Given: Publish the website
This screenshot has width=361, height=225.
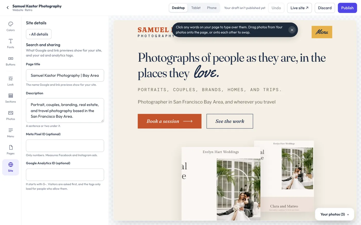Looking at the screenshot, I should (x=347, y=8).
